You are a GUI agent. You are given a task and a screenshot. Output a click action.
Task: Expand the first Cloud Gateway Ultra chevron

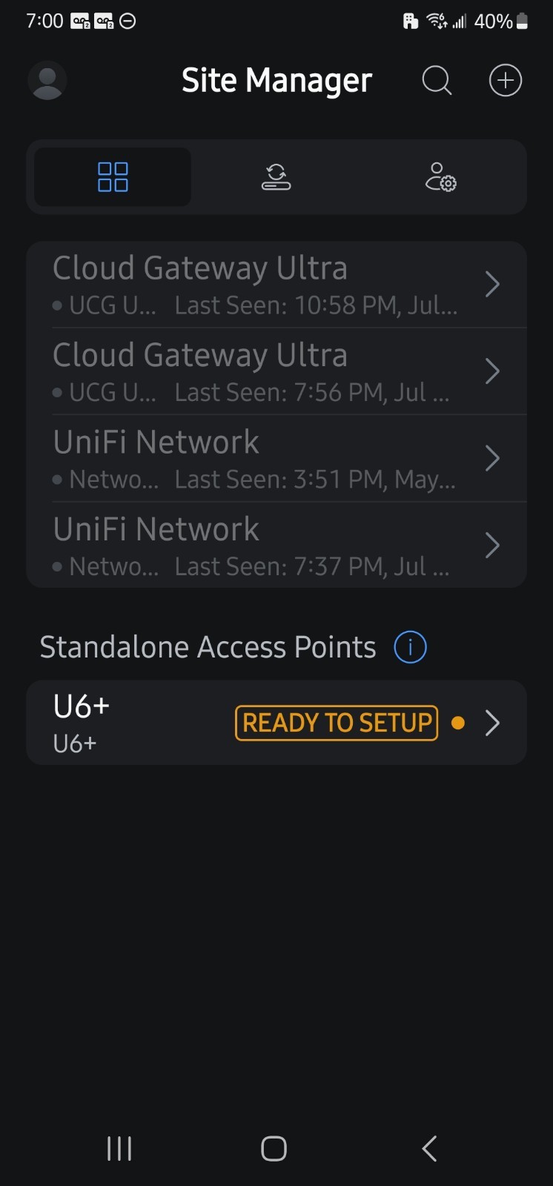coord(492,284)
